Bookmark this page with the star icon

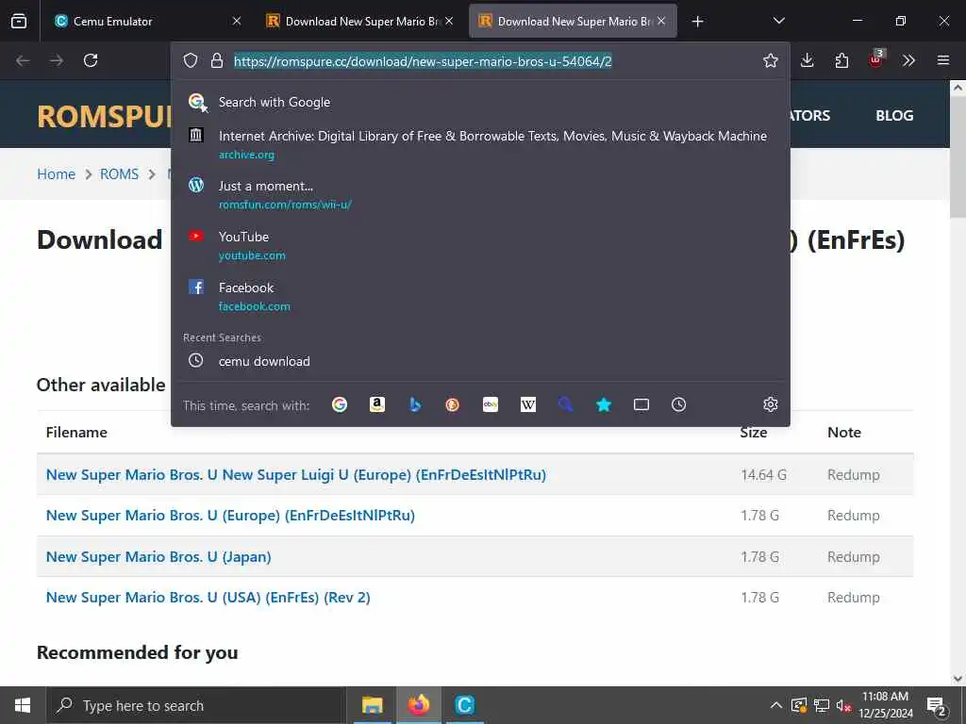(x=770, y=60)
